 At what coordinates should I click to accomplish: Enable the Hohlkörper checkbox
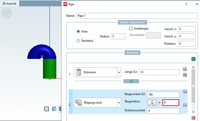(x=131, y=29)
